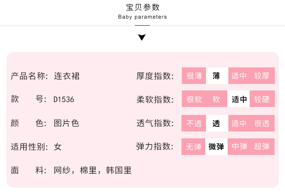Select 超弹 elasticity option
The height and width of the screenshot is (196, 285).
click(262, 147)
